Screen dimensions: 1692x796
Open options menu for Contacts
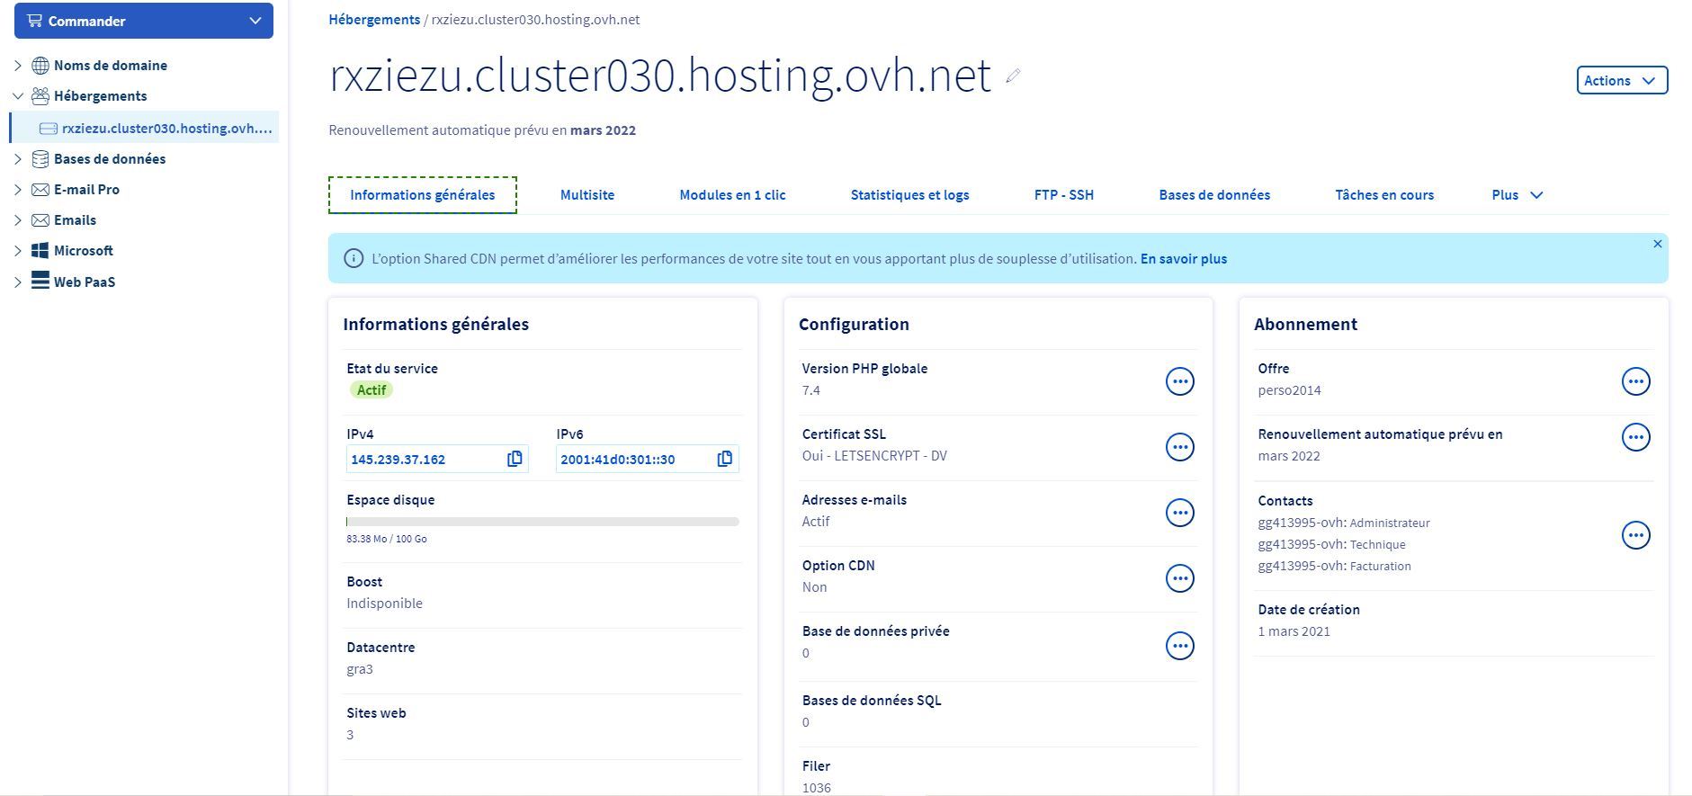click(1634, 535)
